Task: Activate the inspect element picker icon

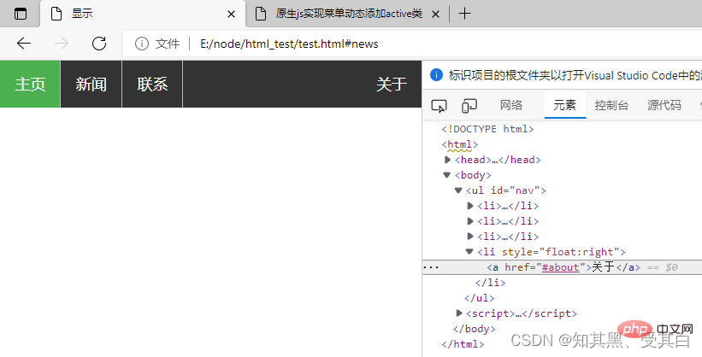Action: pyautogui.click(x=439, y=106)
